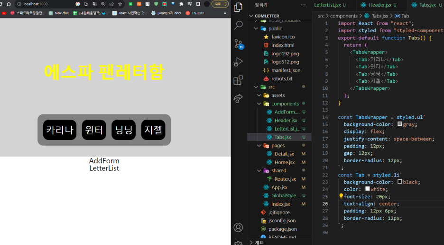Collapse the src folder
This screenshot has height=245, width=444.
pyautogui.click(x=256, y=87)
